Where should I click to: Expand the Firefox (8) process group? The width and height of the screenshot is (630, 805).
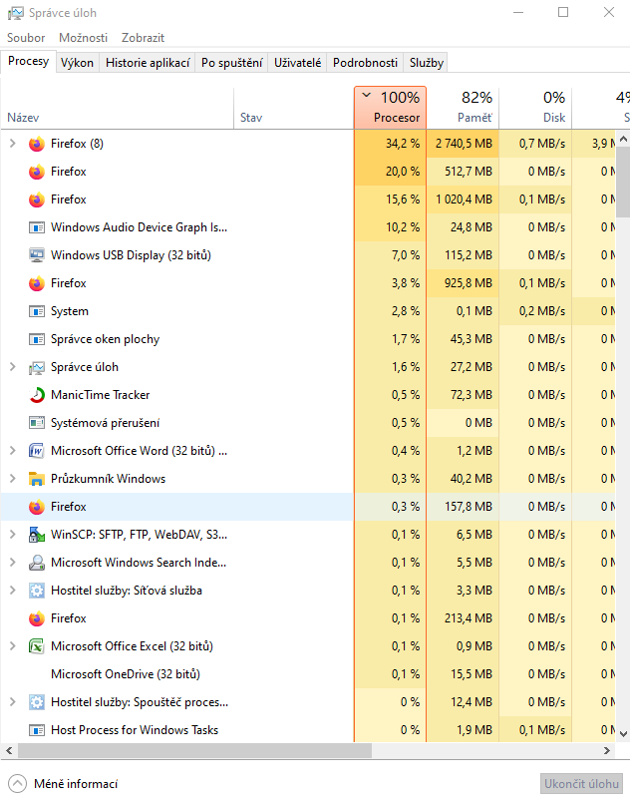pyautogui.click(x=13, y=144)
